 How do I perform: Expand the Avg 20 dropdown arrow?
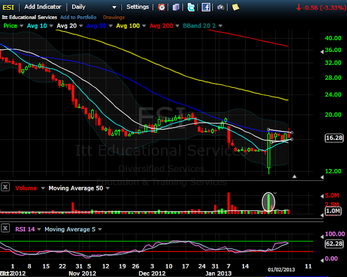(81, 26)
